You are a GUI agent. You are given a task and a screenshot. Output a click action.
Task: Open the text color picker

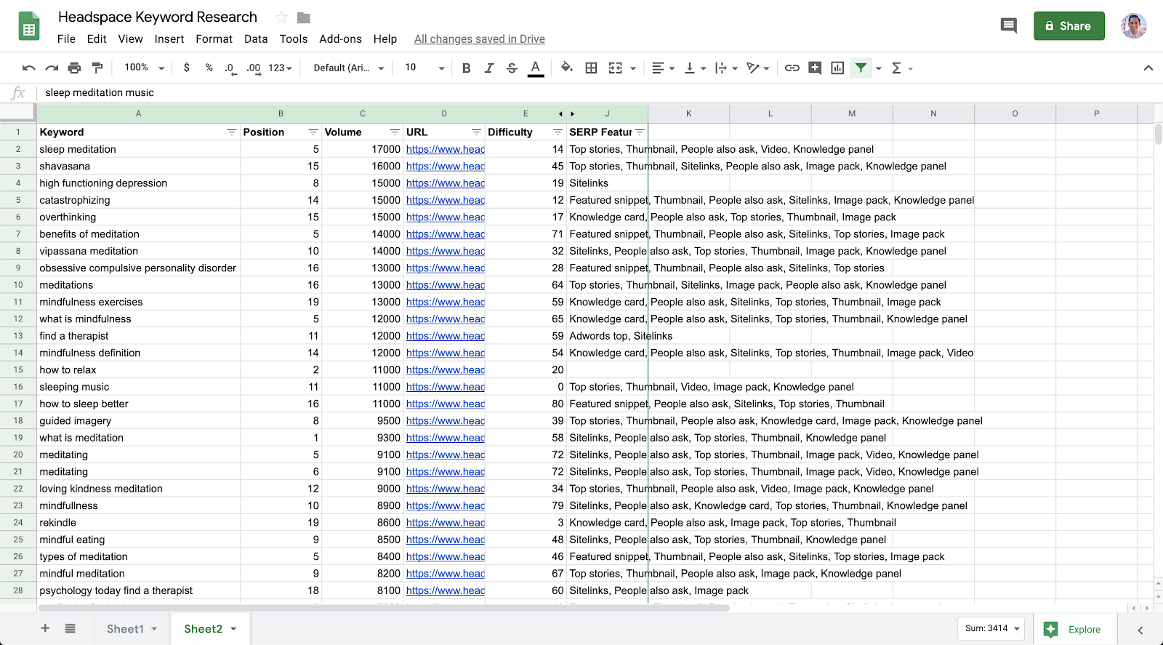point(536,68)
